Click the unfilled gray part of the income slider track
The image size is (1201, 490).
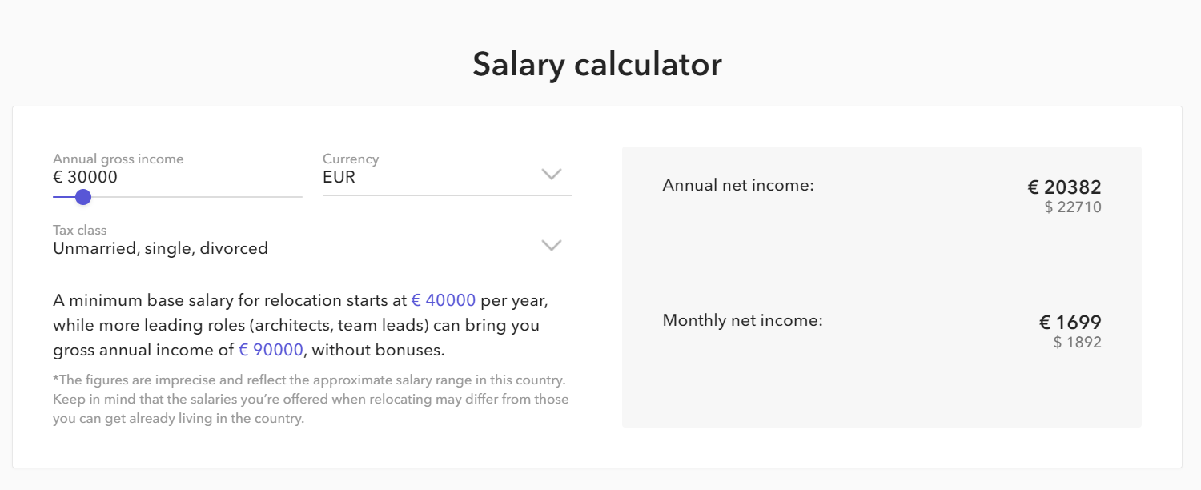197,197
